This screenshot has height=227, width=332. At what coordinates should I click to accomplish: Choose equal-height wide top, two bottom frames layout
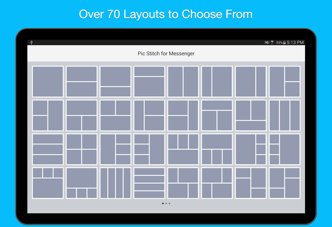[81, 115]
